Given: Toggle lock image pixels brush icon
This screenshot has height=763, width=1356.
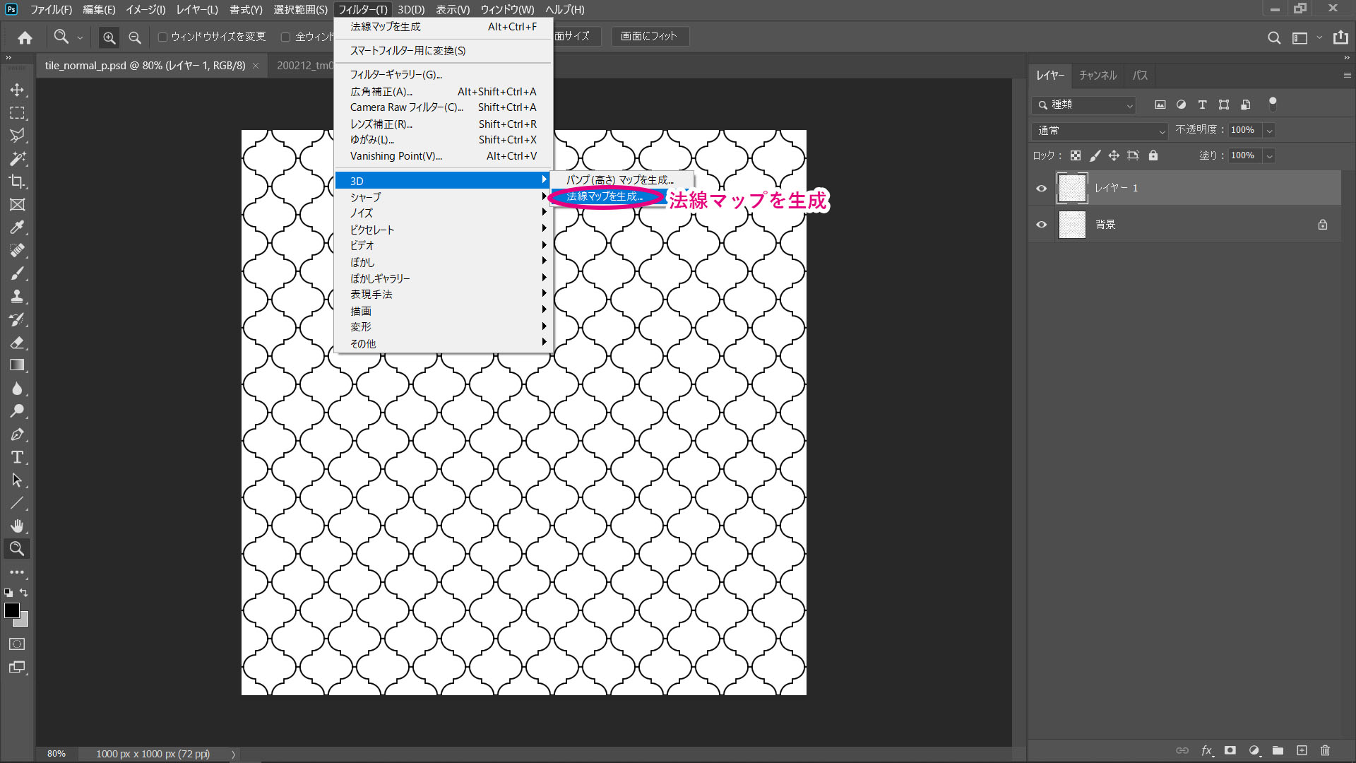Looking at the screenshot, I should coord(1095,155).
